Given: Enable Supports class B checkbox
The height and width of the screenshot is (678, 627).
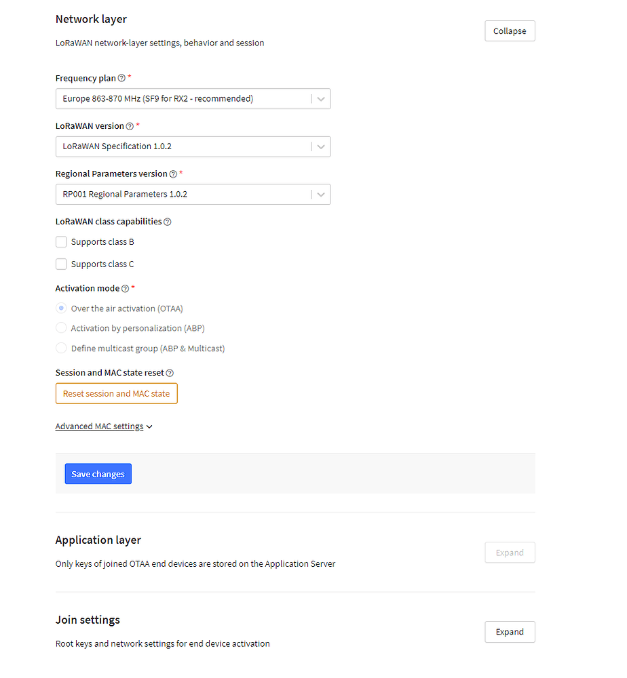Looking at the screenshot, I should (62, 242).
